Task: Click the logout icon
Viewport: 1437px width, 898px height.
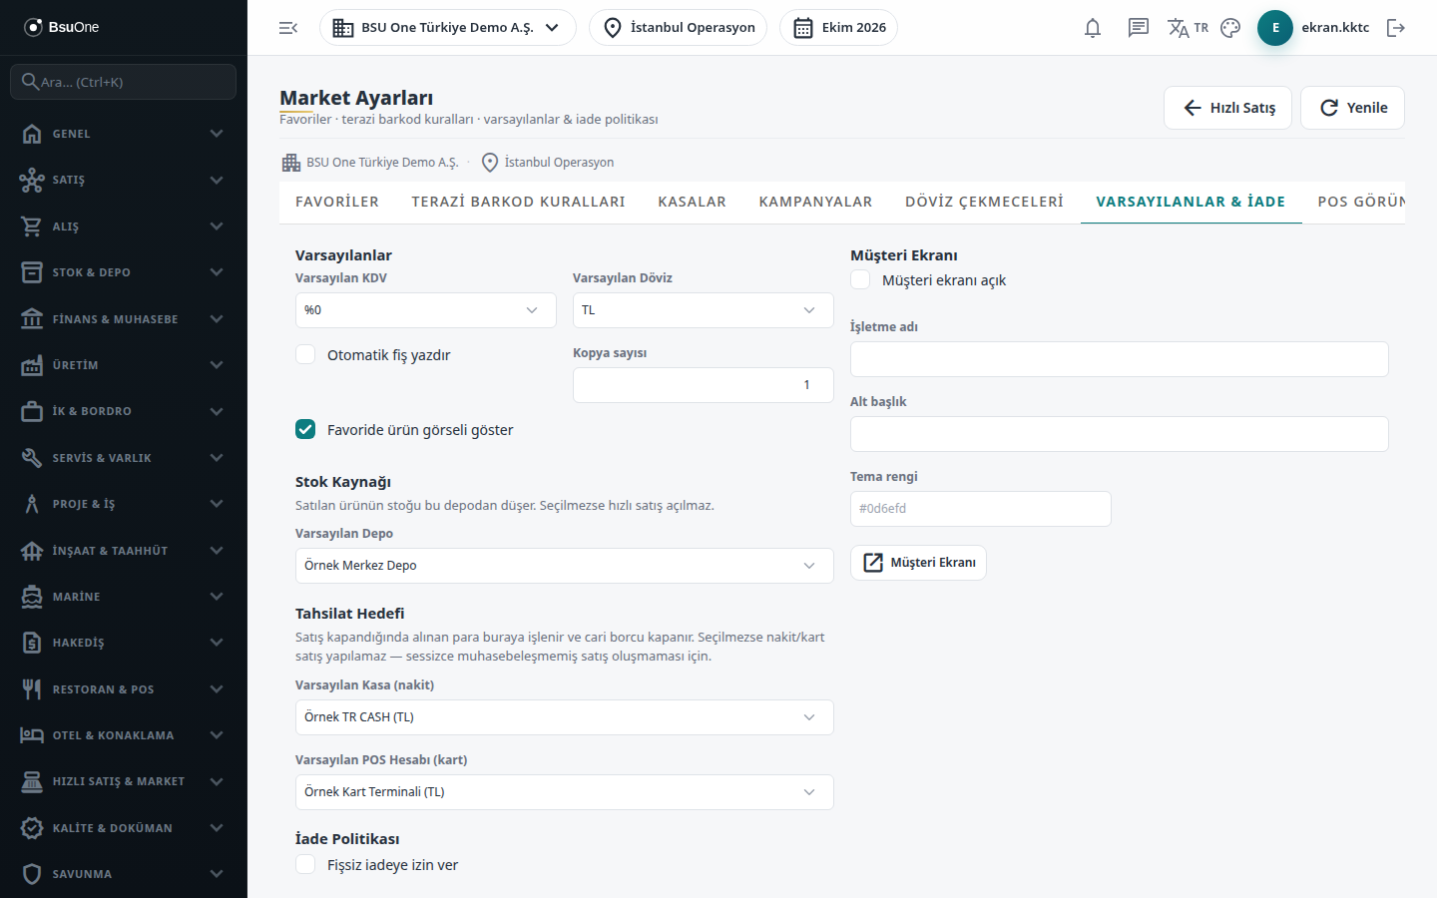Action: [1396, 28]
